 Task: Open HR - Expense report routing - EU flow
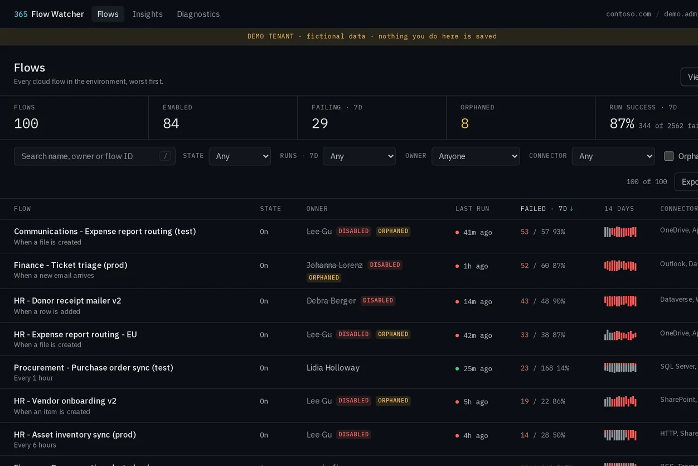[x=75, y=334]
